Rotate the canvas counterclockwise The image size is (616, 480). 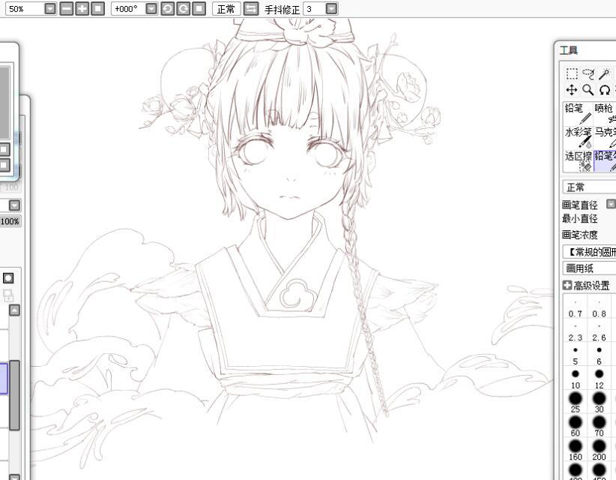pyautogui.click(x=167, y=9)
